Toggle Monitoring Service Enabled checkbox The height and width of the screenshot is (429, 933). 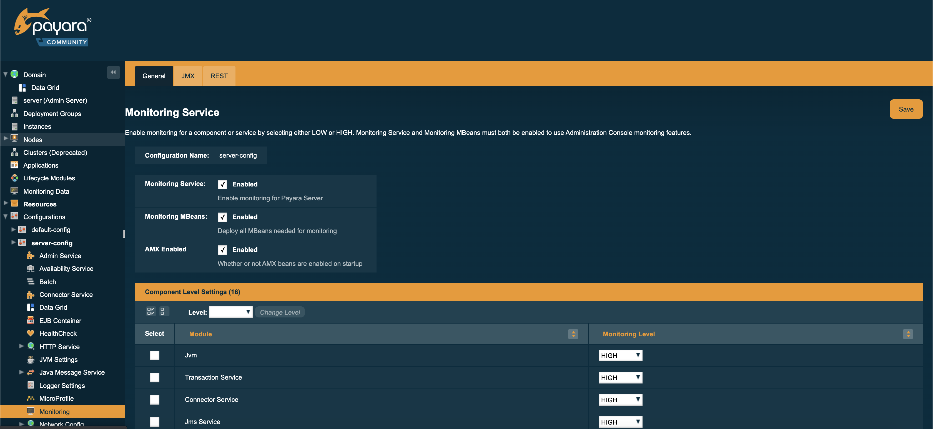[222, 184]
